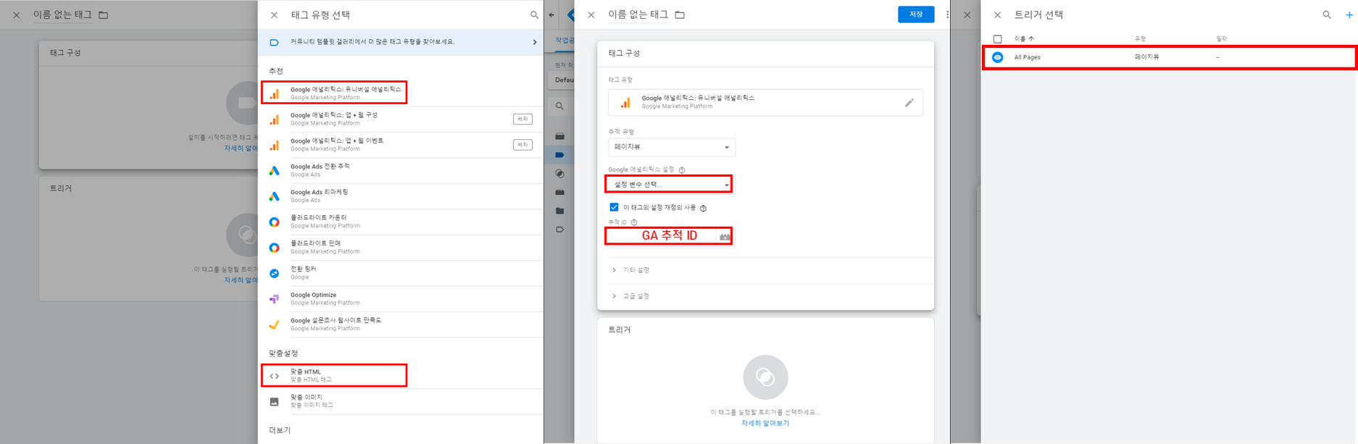Edit 이름 없는 태그 title beside 저장 button
The width and height of the screenshot is (1358, 444).
(638, 14)
